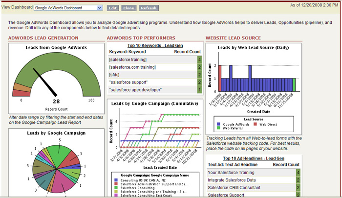Click the Salesforce Consulting green legend swatch

116,188
